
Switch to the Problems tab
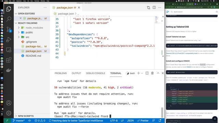61,73
